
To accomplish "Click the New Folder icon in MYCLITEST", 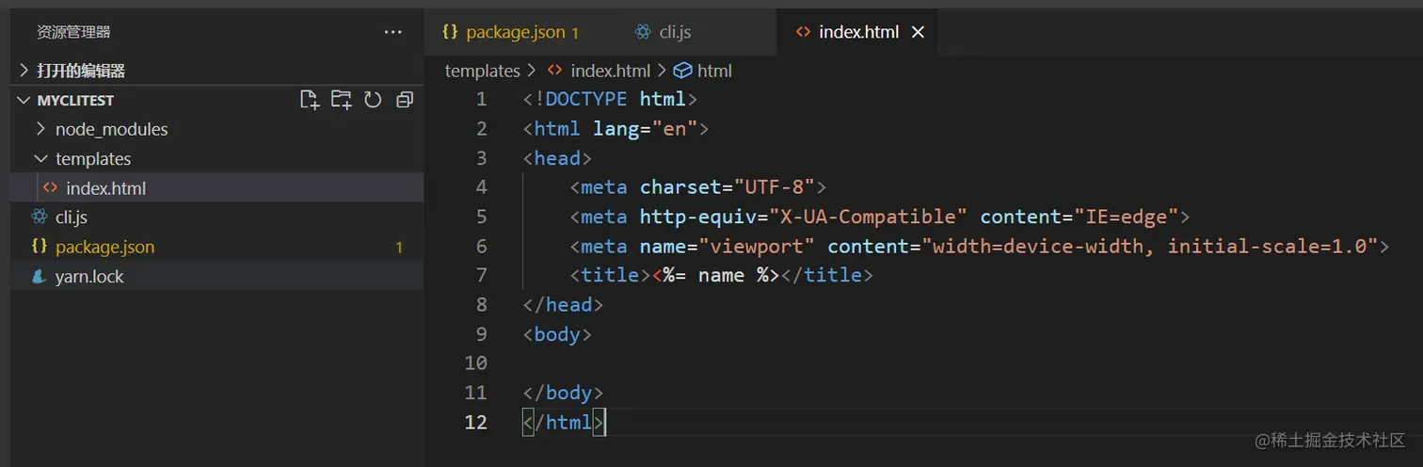I will click(x=341, y=100).
